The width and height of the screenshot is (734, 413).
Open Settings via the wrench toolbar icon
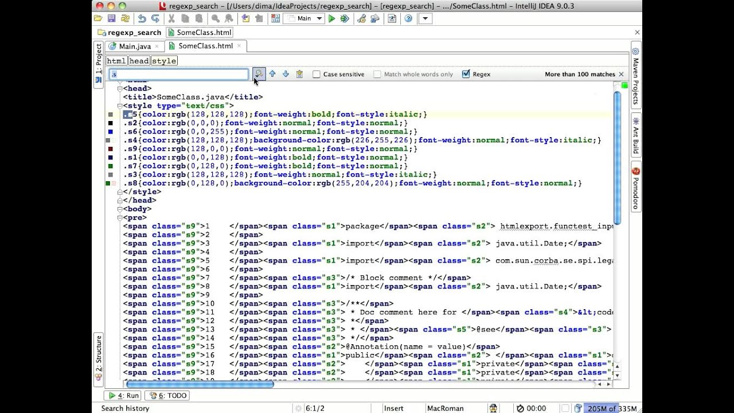(x=362, y=18)
